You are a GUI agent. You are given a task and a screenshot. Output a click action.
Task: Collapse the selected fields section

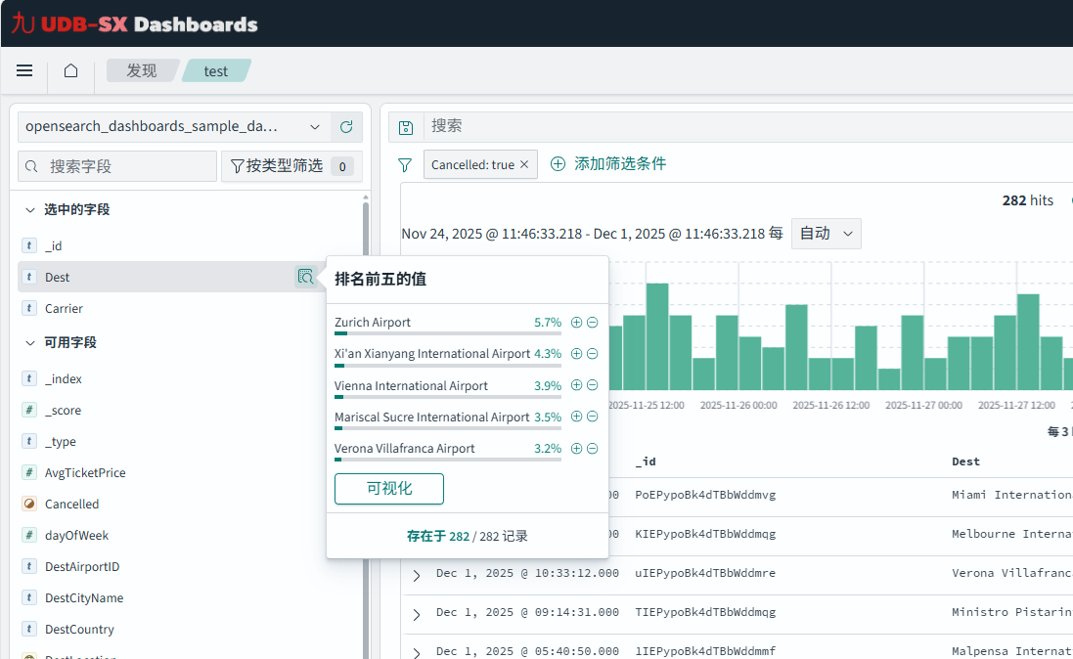(30, 210)
